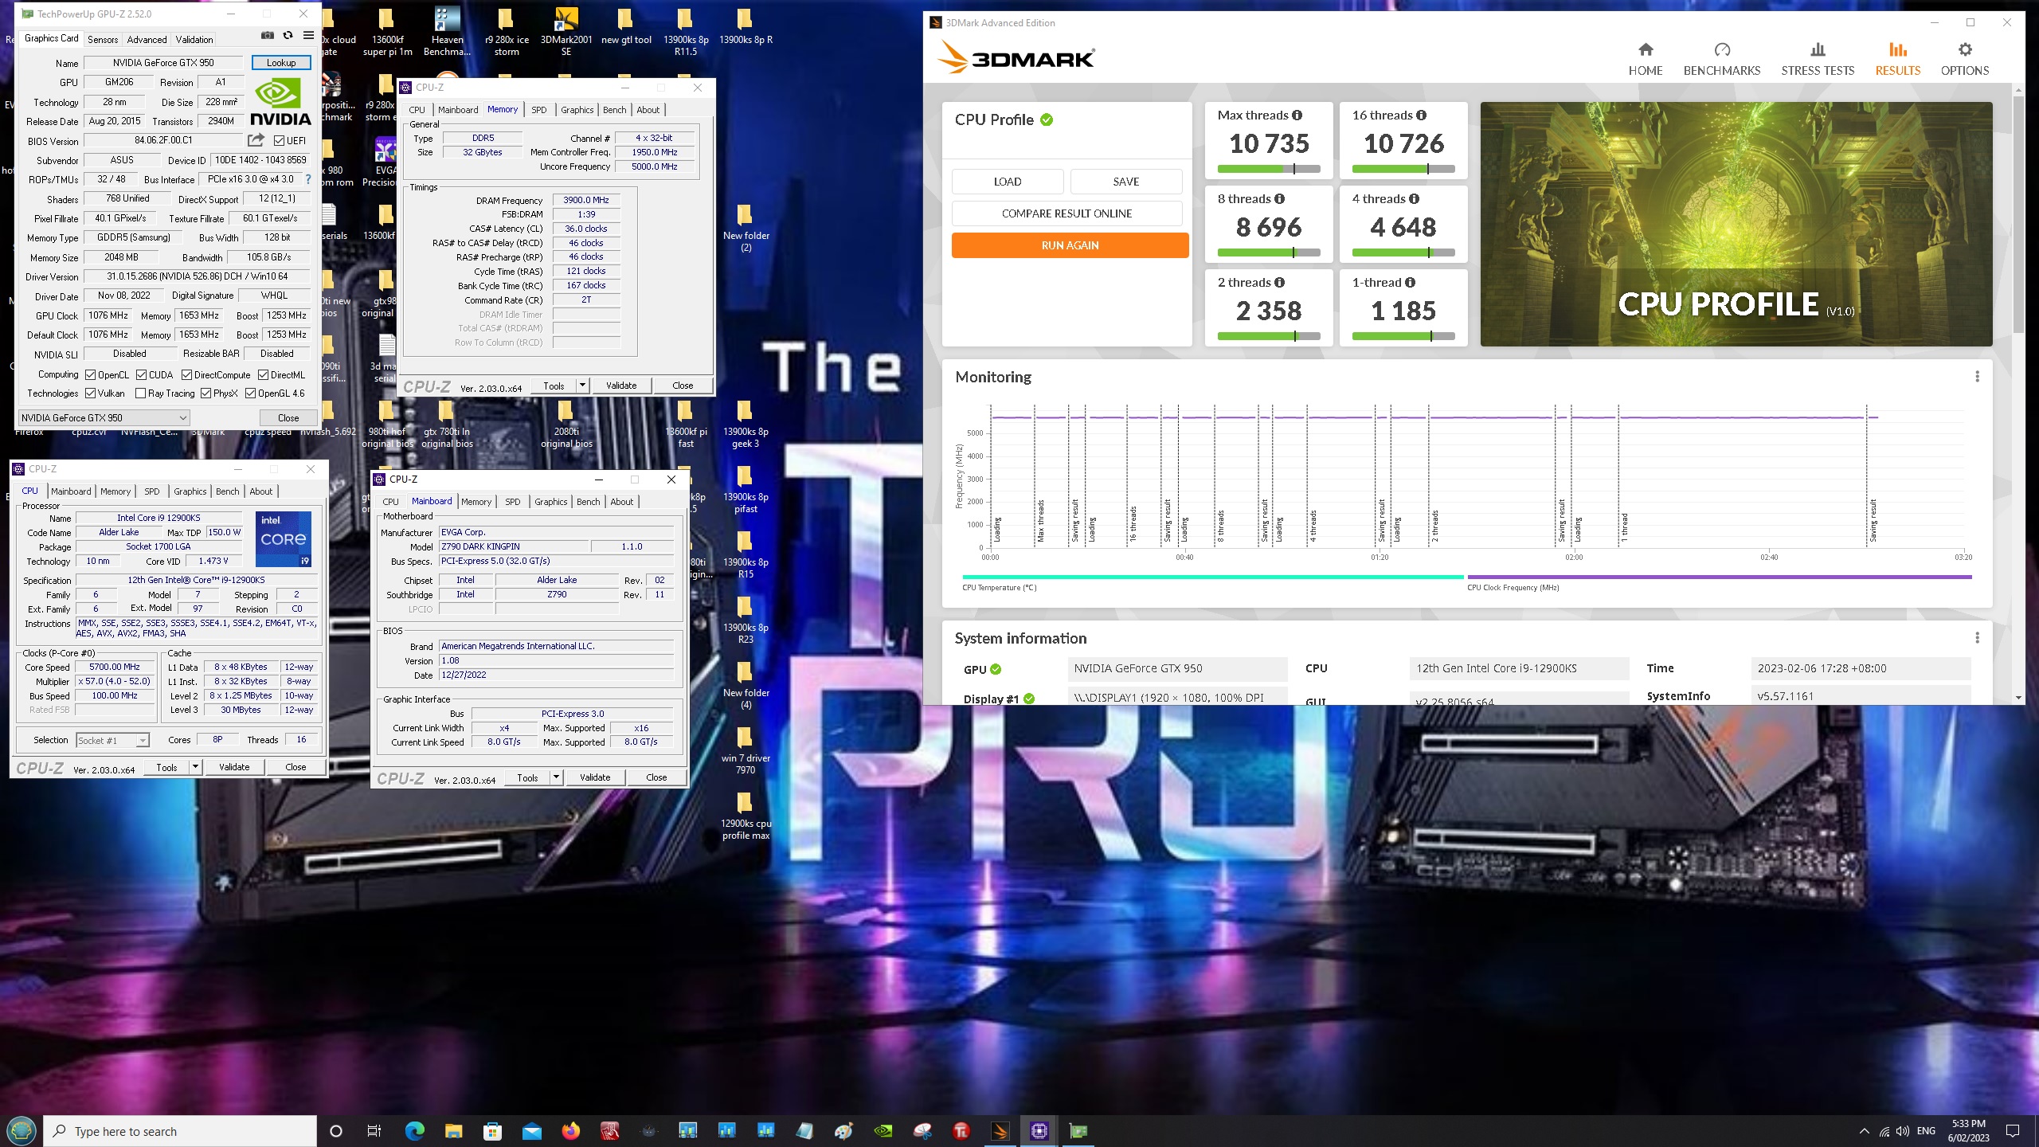Open GPU-Z hamburger menu
This screenshot has width=2039, height=1147.
(308, 36)
